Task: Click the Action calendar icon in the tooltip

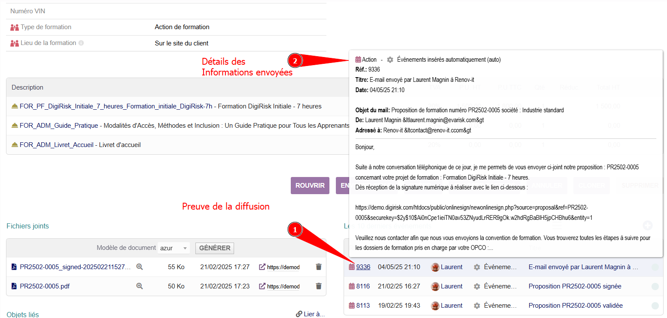Action: click(x=358, y=60)
